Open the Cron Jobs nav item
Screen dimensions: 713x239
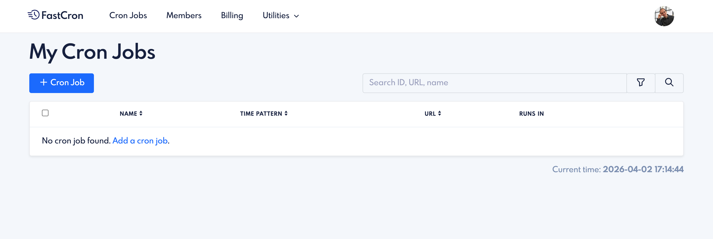click(x=128, y=15)
